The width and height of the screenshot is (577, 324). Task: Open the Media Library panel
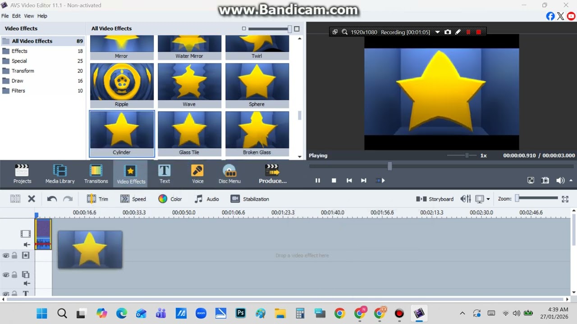[x=60, y=174]
